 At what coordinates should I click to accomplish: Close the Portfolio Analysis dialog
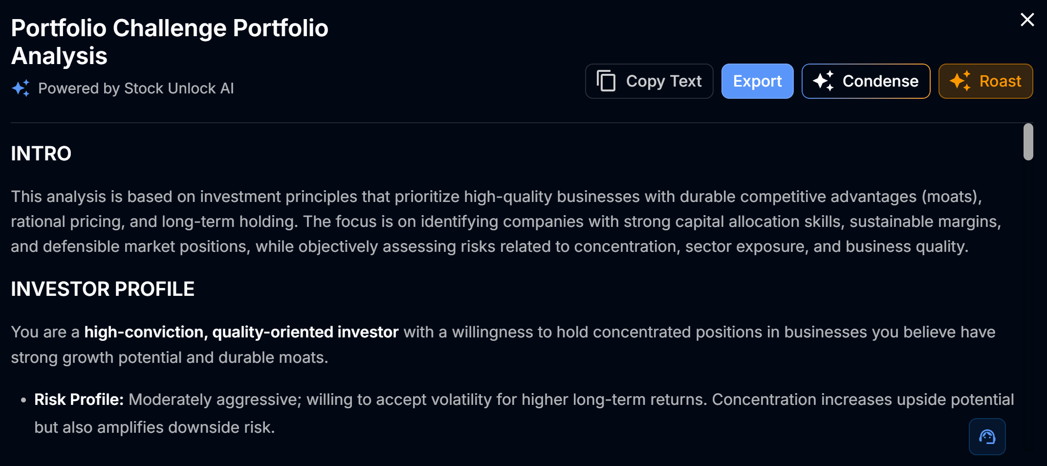[1027, 20]
